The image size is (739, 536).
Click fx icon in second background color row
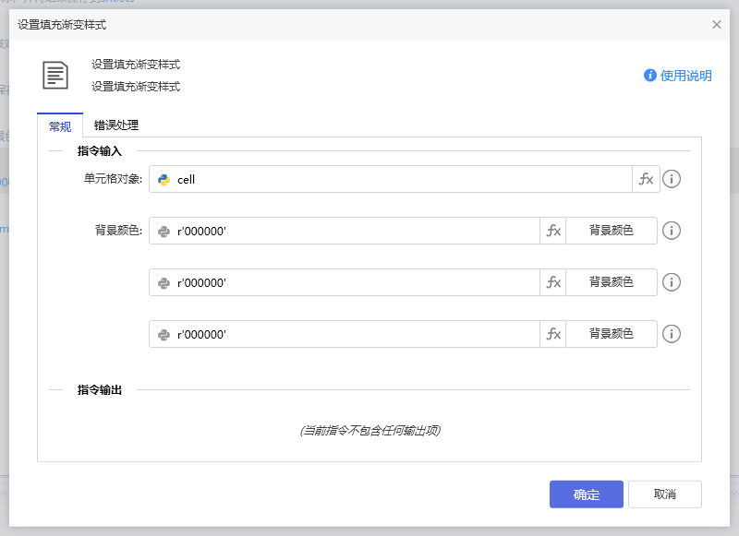[x=553, y=282]
